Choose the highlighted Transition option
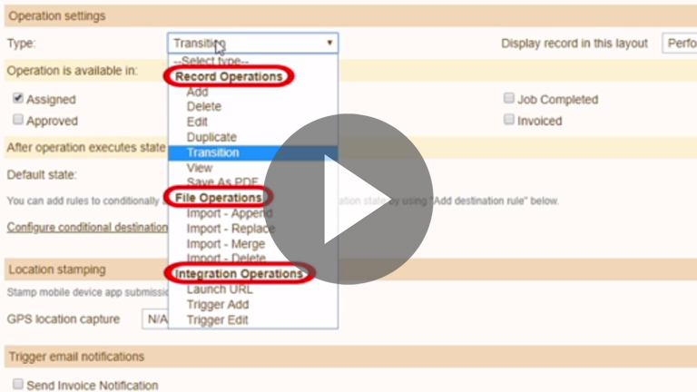This screenshot has height=392, width=697. click(213, 152)
